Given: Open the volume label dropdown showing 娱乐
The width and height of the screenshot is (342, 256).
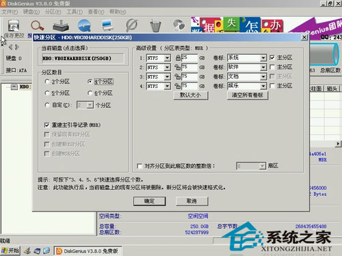Looking at the screenshot, I should pos(263,86).
